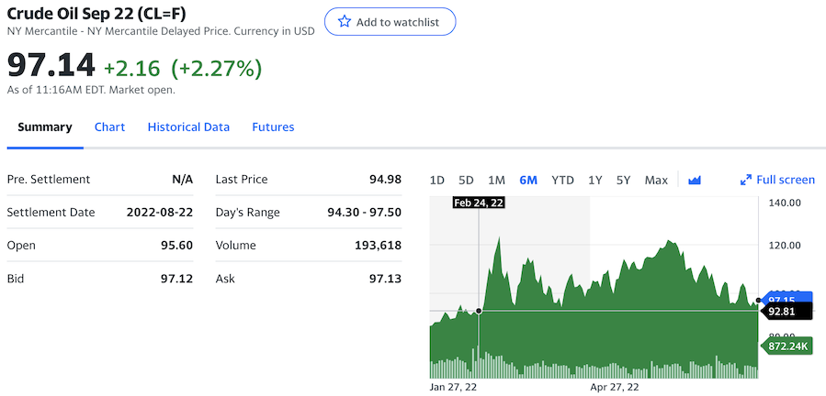Viewport: 826px width, 396px height.
Task: Click the black 92.81 crosshair price label
Action: pyautogui.click(x=788, y=312)
